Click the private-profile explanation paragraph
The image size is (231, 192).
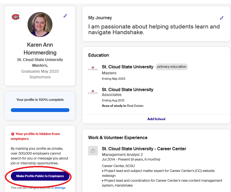[x=40, y=156]
